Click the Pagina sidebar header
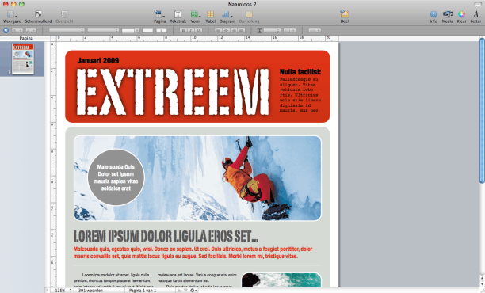Image resolution: width=485 pixels, height=293 pixels. [26, 38]
